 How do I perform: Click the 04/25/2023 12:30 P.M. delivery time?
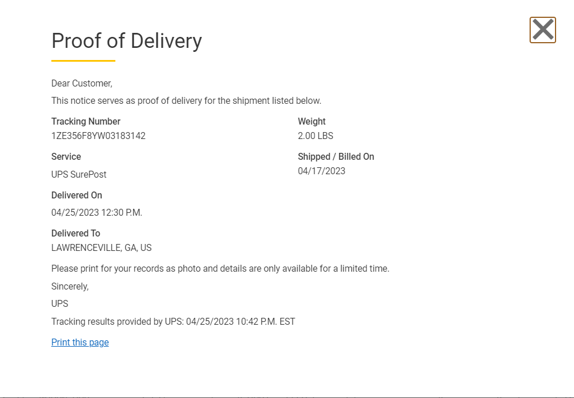(x=96, y=213)
